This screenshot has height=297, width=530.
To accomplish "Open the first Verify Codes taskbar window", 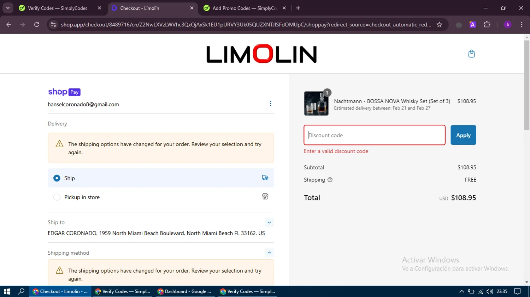I will click(x=123, y=291).
